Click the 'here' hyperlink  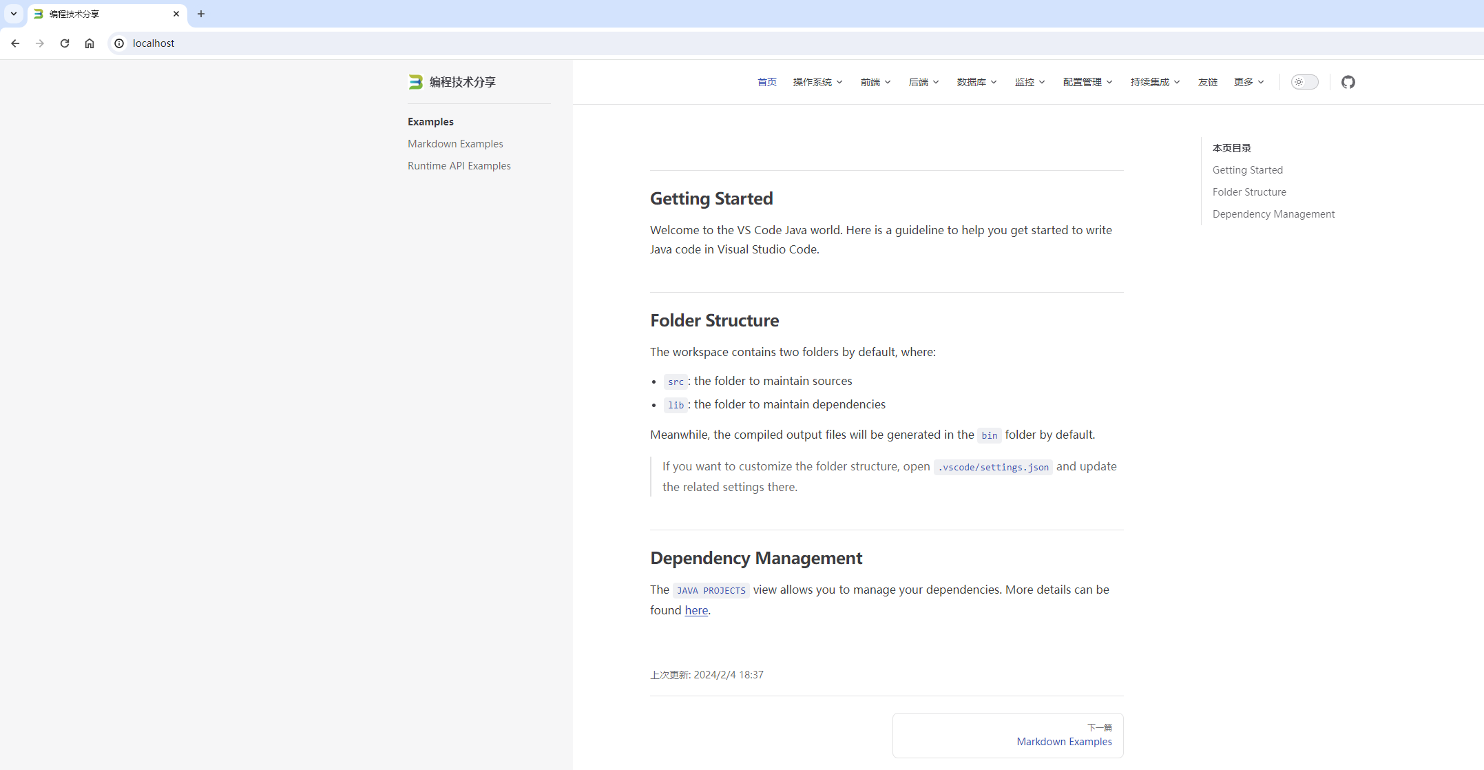click(696, 610)
